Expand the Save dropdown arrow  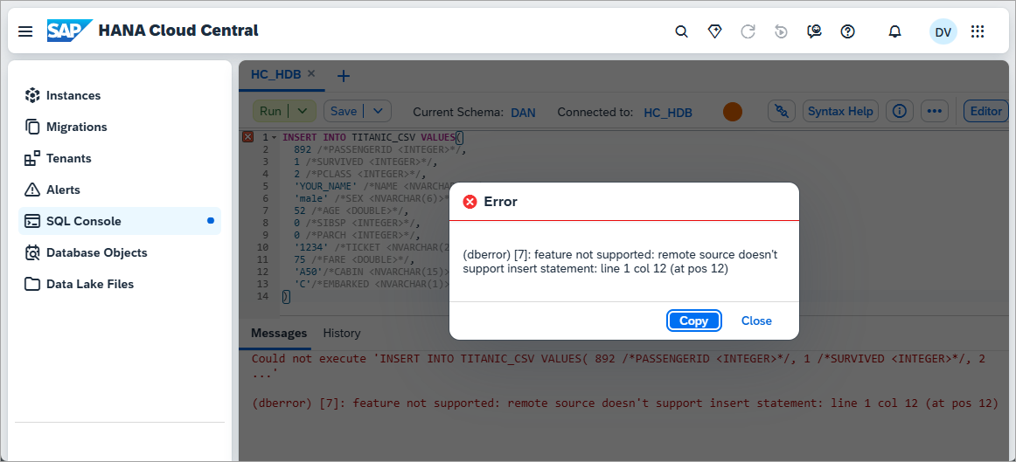click(x=378, y=111)
